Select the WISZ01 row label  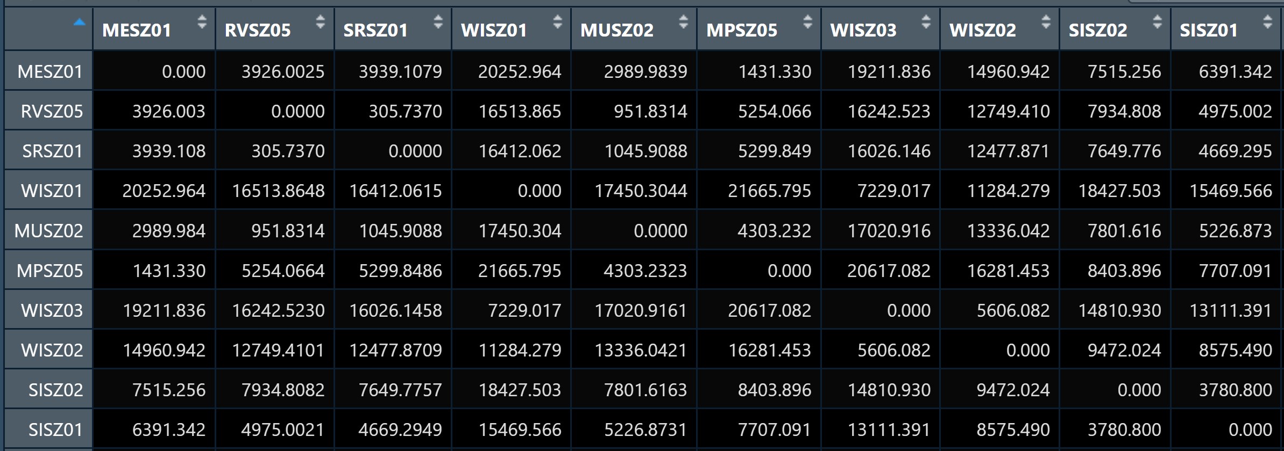pyautogui.click(x=52, y=191)
